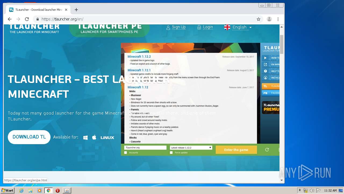344x194 pixels.
Task: Open the media player taskbar icon
Action: (x=40, y=190)
